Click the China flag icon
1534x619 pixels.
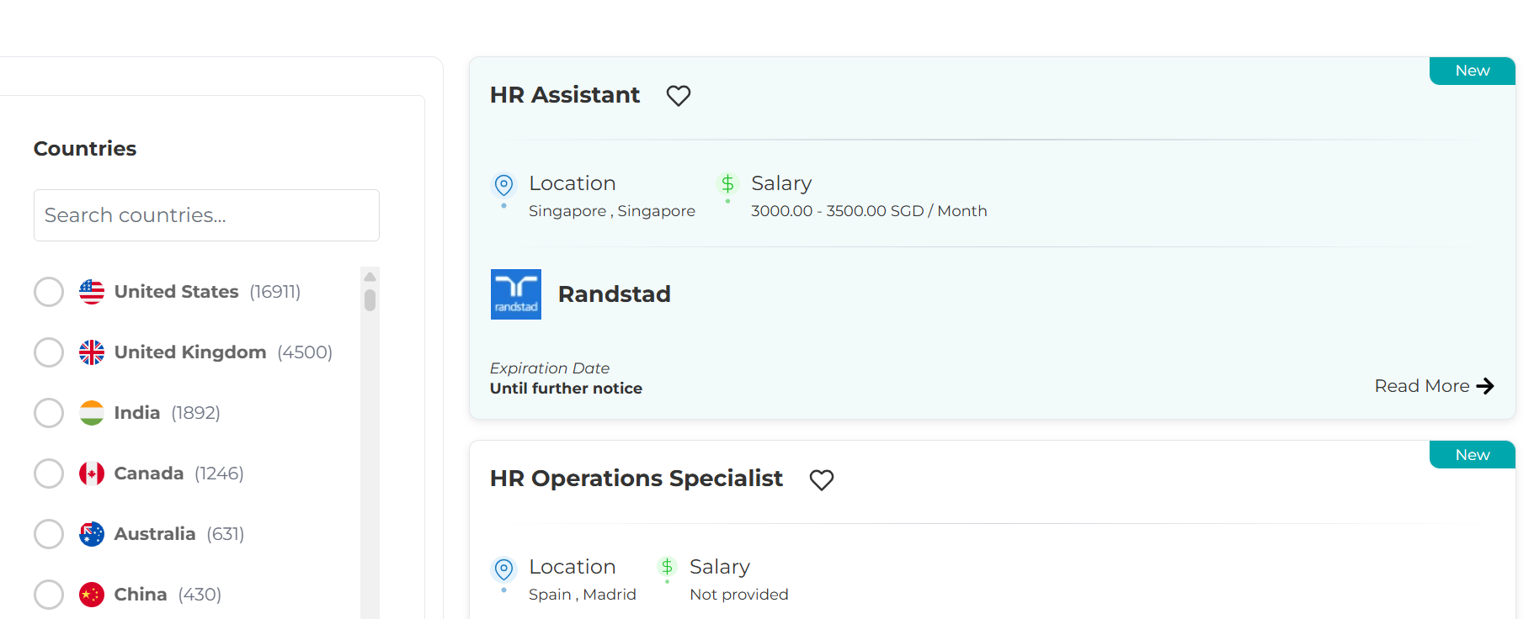92,595
